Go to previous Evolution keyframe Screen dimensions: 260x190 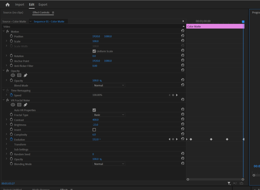(169, 139)
